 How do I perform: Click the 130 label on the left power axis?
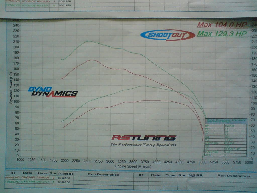pos(16,85)
